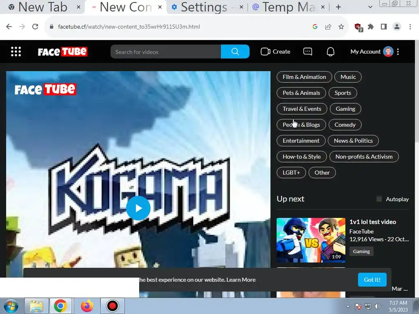
Task: Select the Pets & Animals category
Action: point(301,93)
